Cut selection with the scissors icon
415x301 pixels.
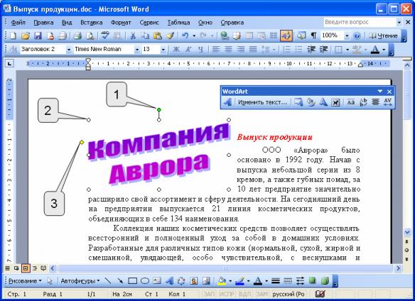click(x=133, y=35)
